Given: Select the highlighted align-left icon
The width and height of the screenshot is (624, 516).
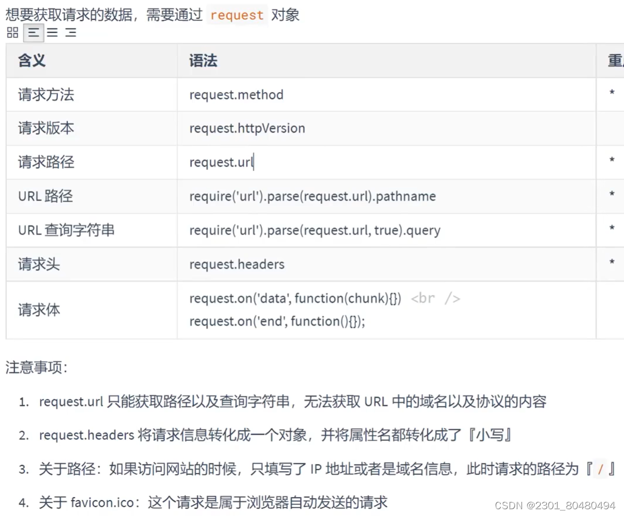Looking at the screenshot, I should coord(34,33).
